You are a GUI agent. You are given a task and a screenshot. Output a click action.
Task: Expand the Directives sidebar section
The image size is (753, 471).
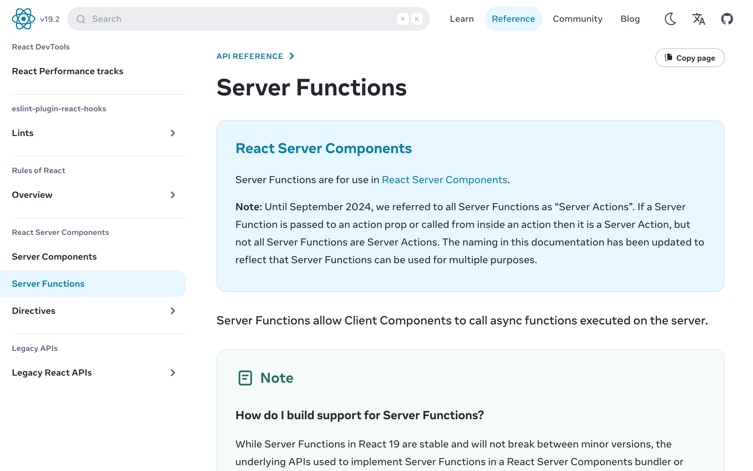93,311
